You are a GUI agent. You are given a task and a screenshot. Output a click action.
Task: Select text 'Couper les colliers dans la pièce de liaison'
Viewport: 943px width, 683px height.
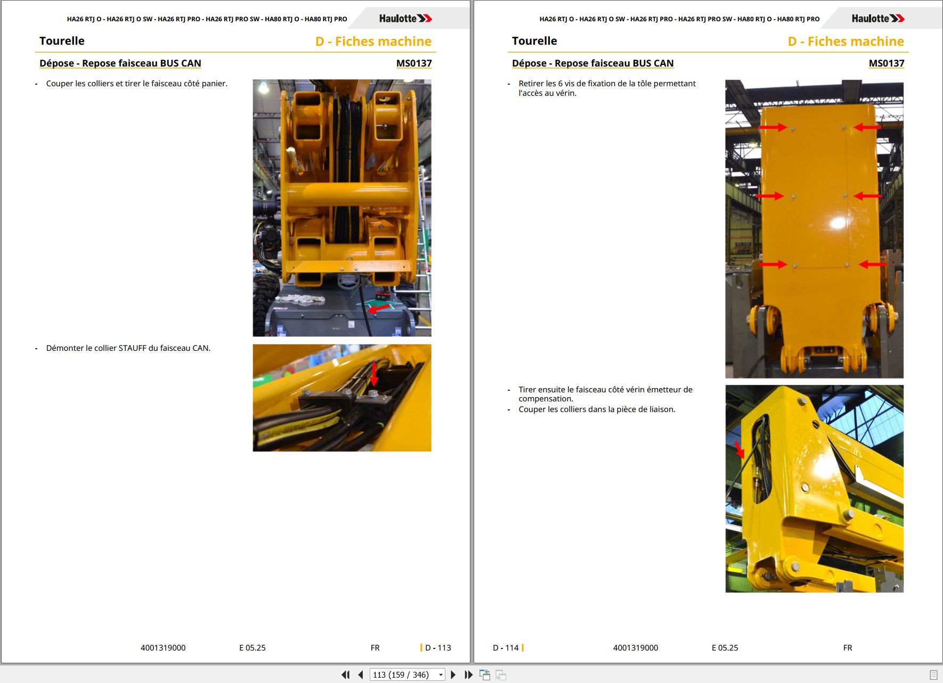pos(597,409)
